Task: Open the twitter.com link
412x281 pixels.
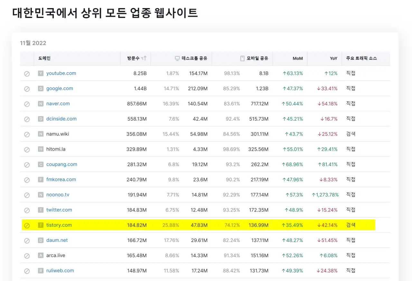Action: (x=59, y=210)
